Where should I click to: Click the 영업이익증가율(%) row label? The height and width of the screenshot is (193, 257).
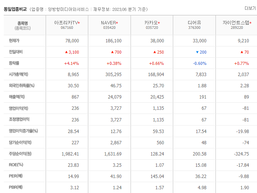point(23,131)
